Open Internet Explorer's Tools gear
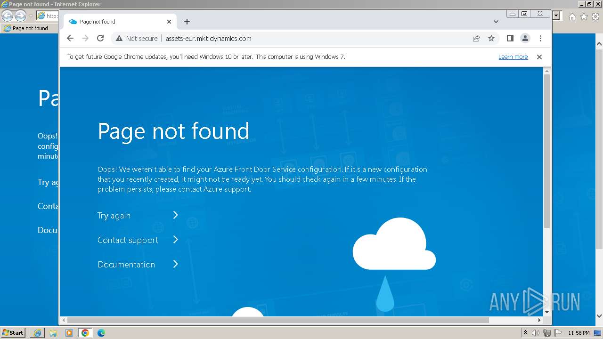 (595, 16)
